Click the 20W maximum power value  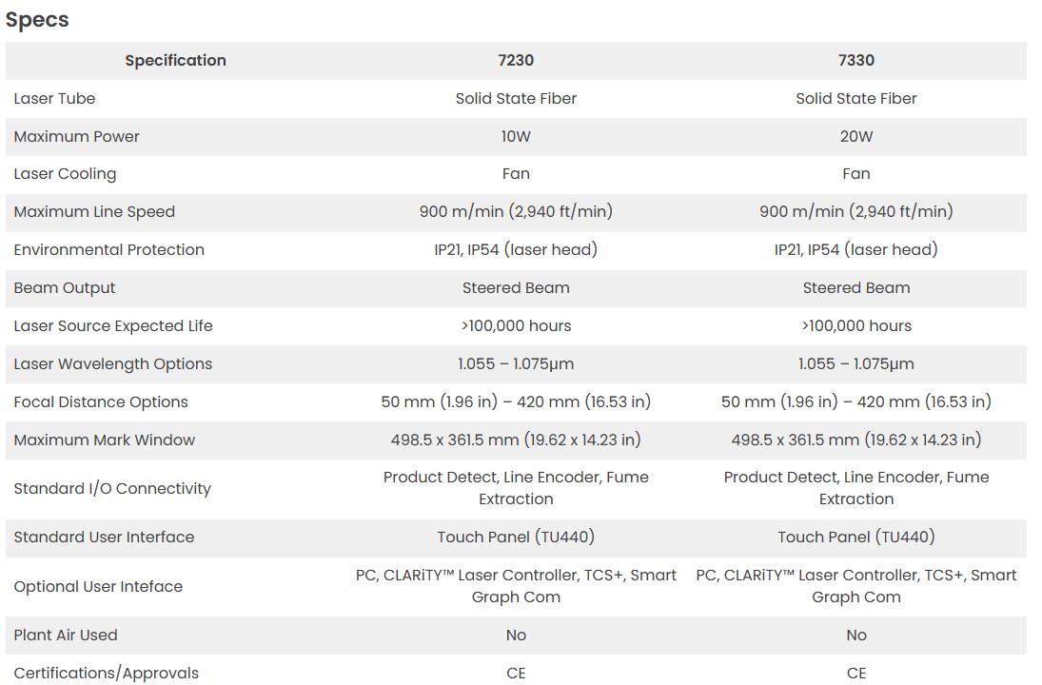[855, 136]
